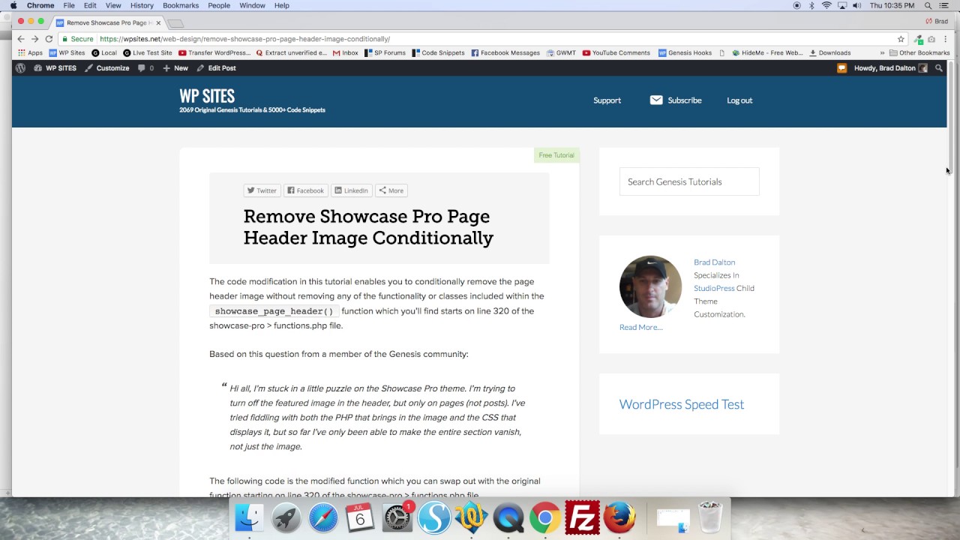Open QuickTime Player from the Dock
The height and width of the screenshot is (540, 960).
pos(508,517)
